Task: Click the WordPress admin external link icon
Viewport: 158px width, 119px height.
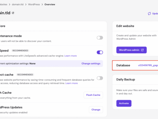Action: pos(142,50)
